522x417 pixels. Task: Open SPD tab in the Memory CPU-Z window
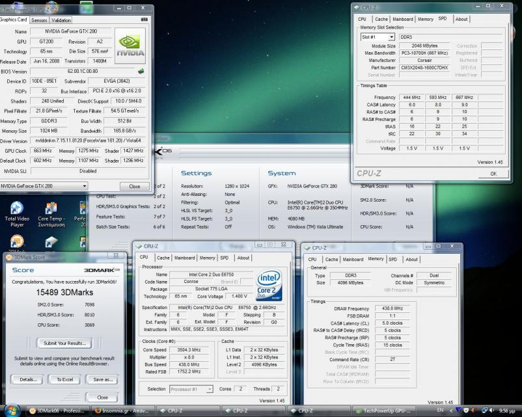(x=393, y=260)
